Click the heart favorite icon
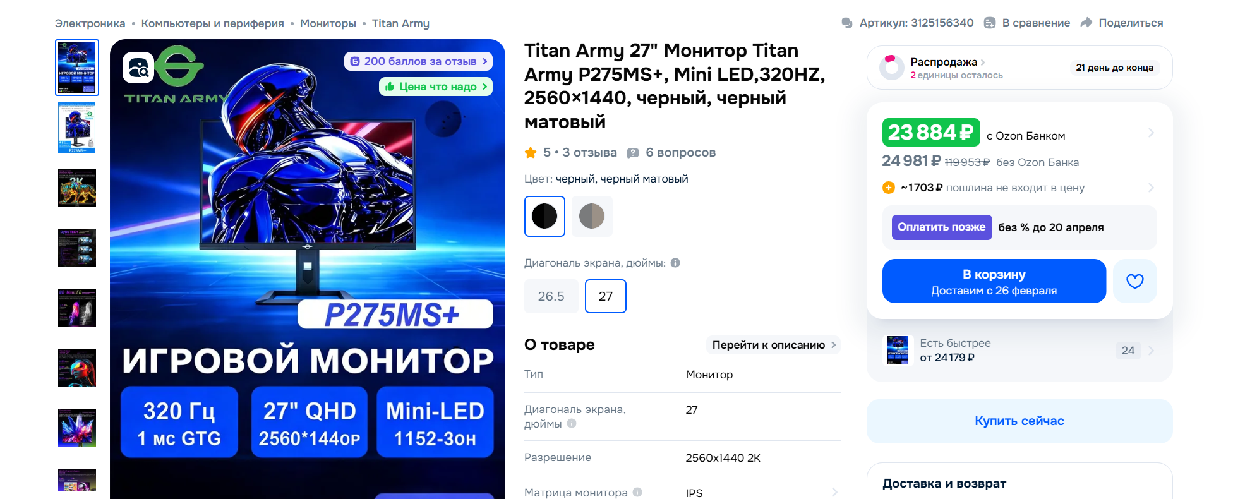Viewport: 1257px width, 499px height. point(1134,281)
